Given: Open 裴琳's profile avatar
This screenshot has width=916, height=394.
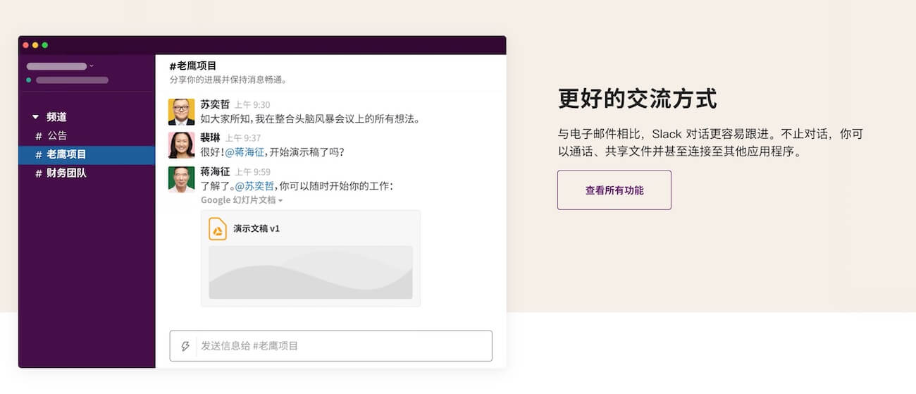Looking at the screenshot, I should (181, 145).
